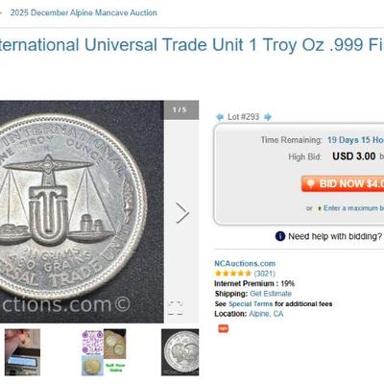384x384 pixels.
Task: Go to the next lot arrow
Action: (x=268, y=117)
